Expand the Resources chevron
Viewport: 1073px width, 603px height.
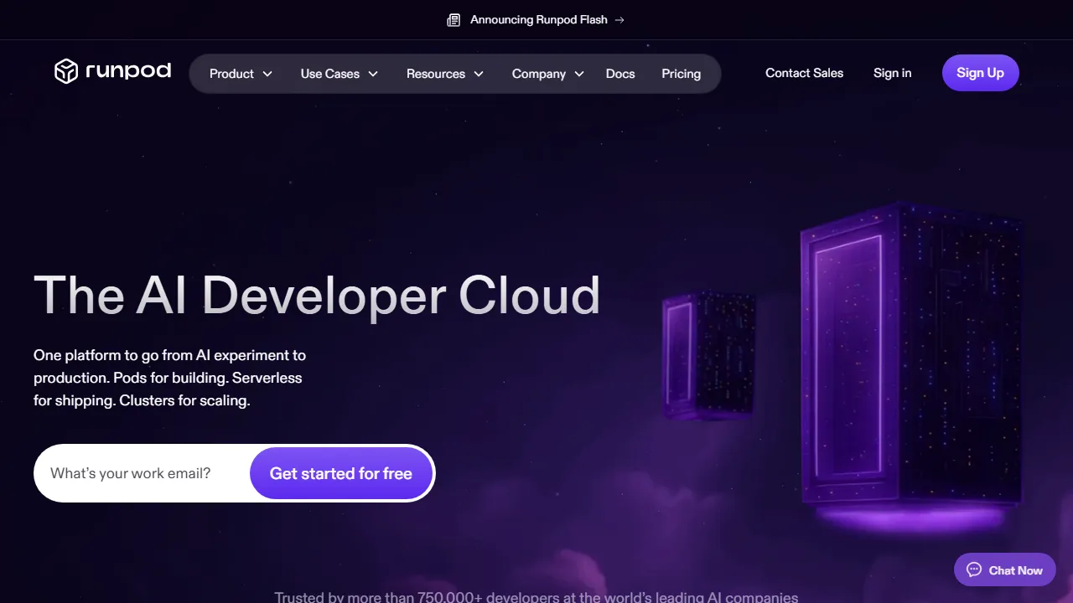pos(479,74)
